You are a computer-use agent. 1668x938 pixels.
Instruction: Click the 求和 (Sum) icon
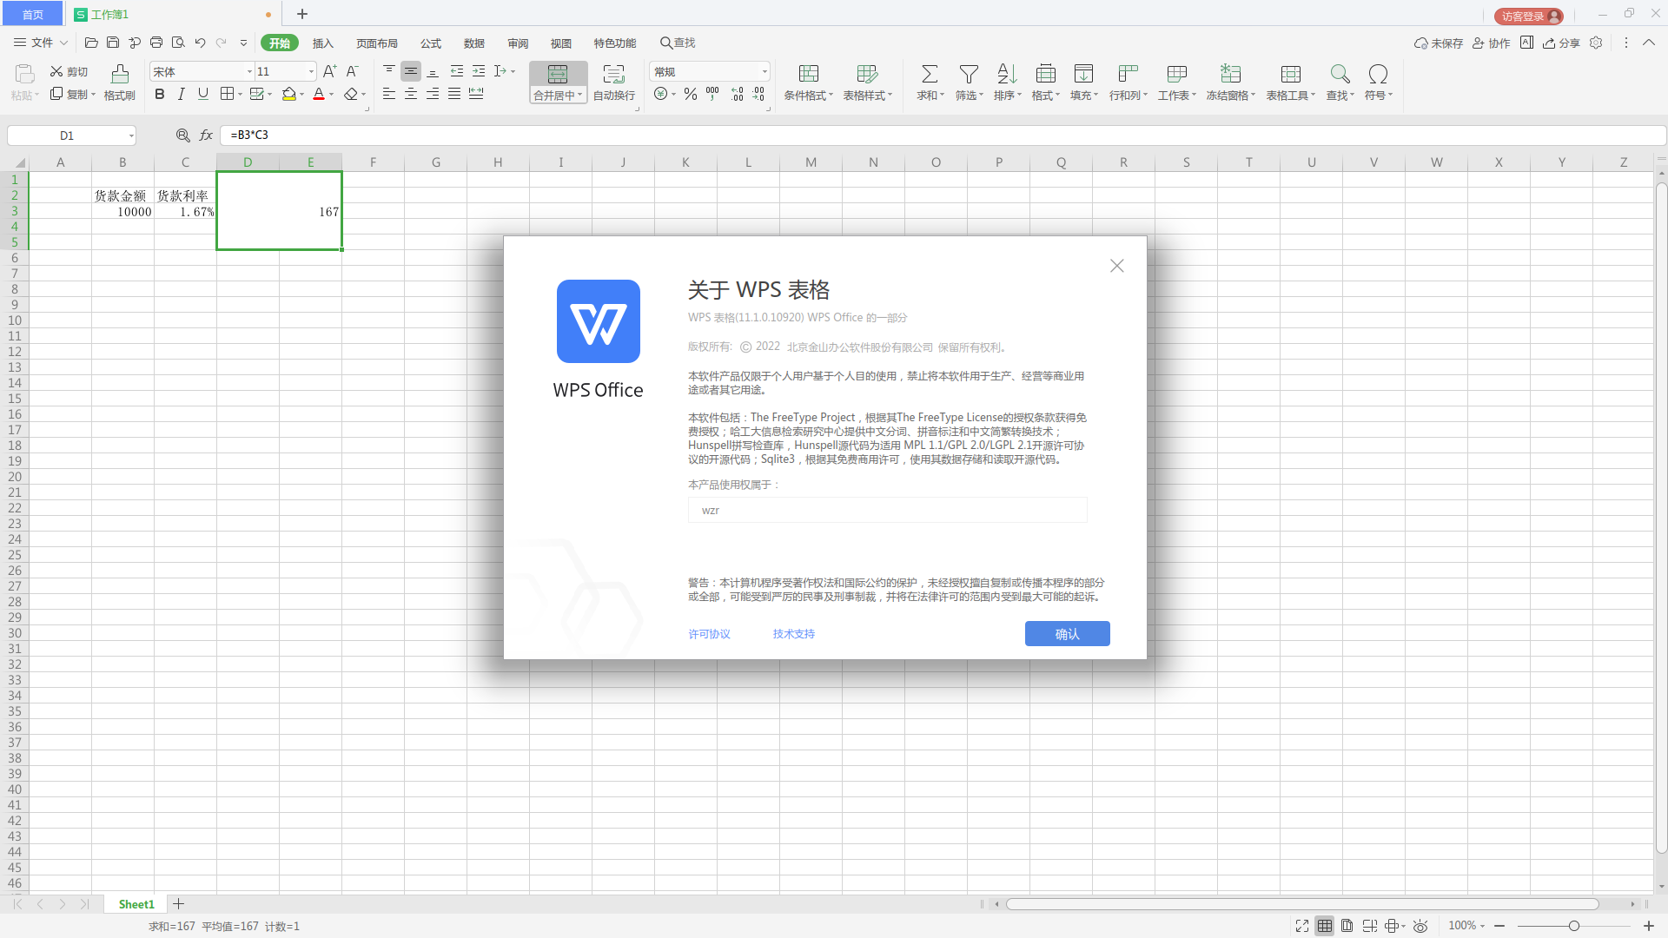point(929,83)
